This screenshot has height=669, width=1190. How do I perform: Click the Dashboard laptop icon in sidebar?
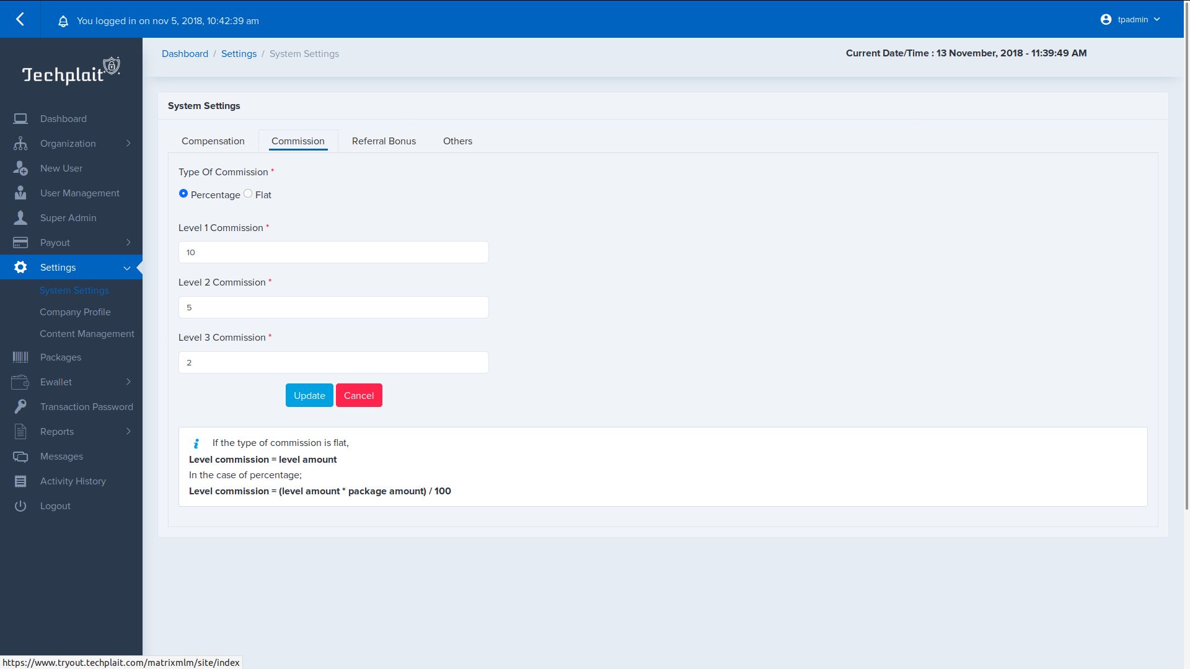[x=20, y=118]
